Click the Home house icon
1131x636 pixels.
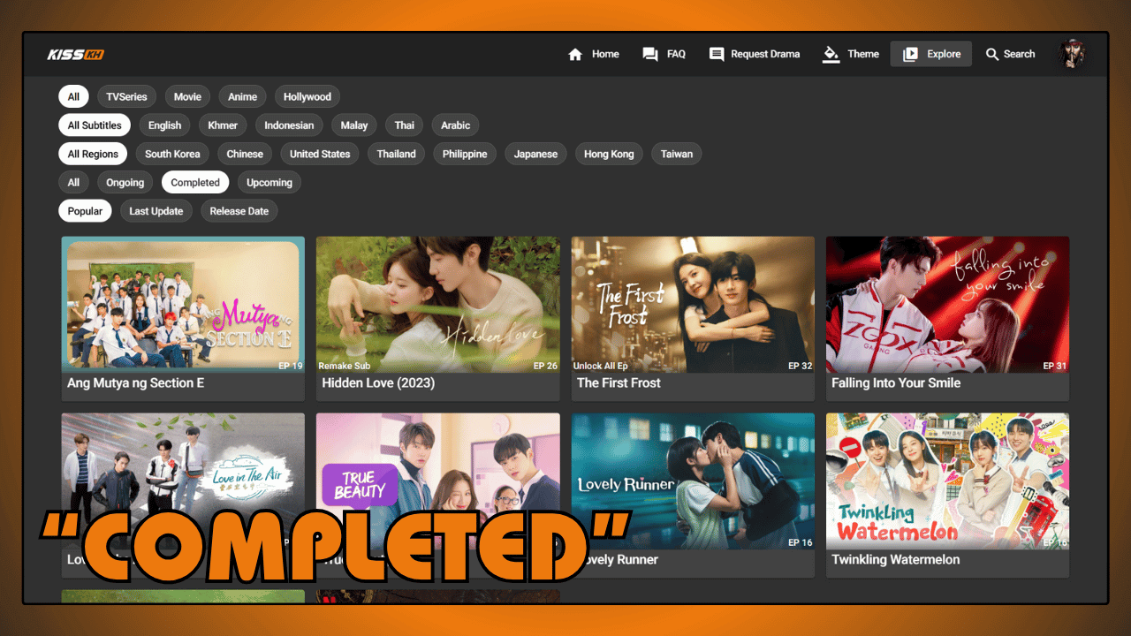click(x=574, y=54)
